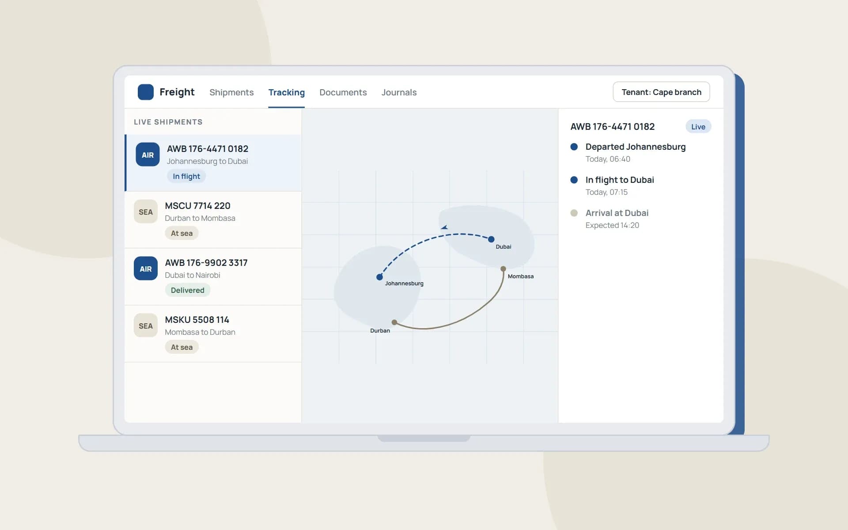Select shipment title AWB 176-4471 0182 in list
848x530 pixels.
click(x=208, y=149)
